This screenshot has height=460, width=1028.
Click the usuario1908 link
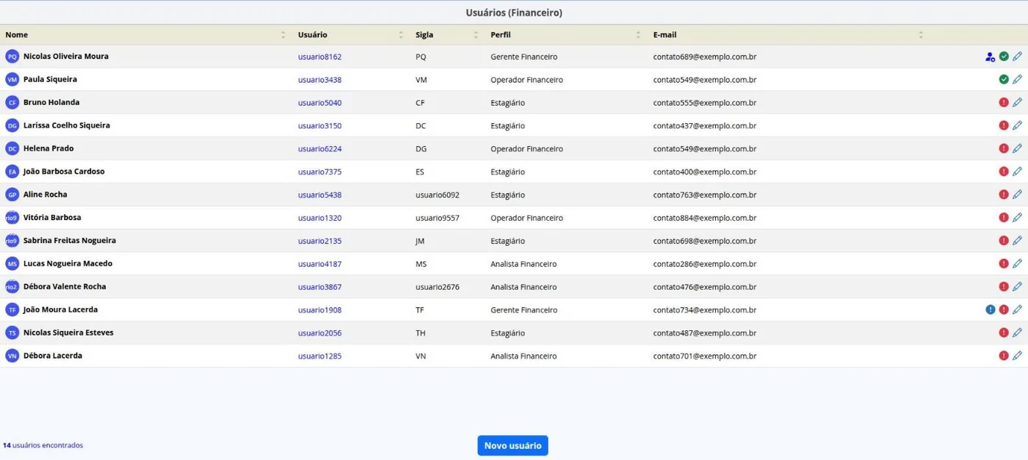click(319, 310)
